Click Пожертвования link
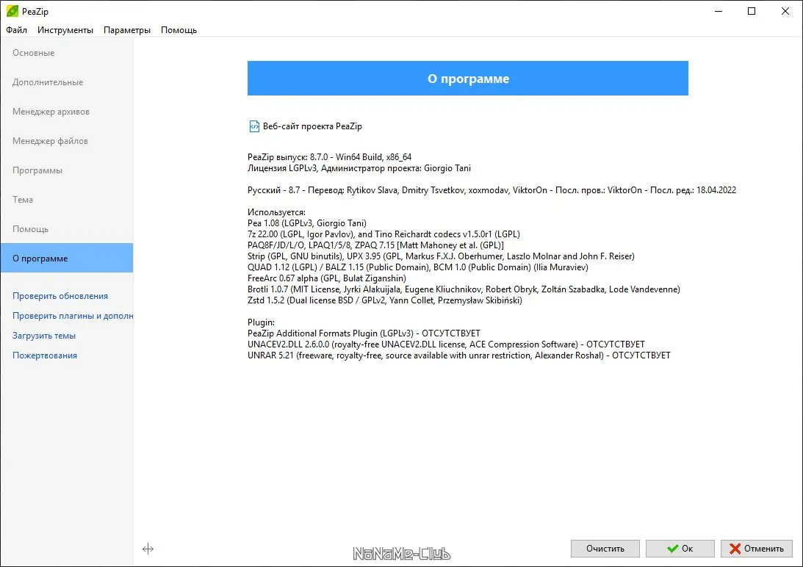Image resolution: width=803 pixels, height=567 pixels. [x=45, y=355]
